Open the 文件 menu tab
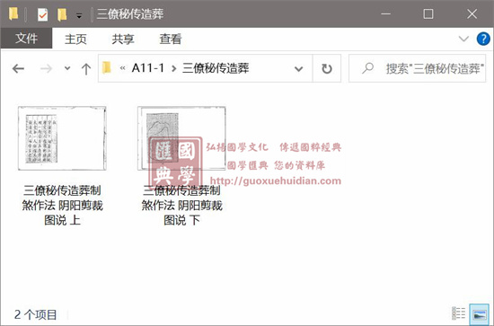Viewport: 494px width, 326px height. [x=26, y=38]
